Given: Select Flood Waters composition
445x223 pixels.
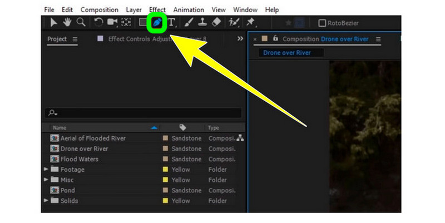Looking at the screenshot, I should pos(80,159).
